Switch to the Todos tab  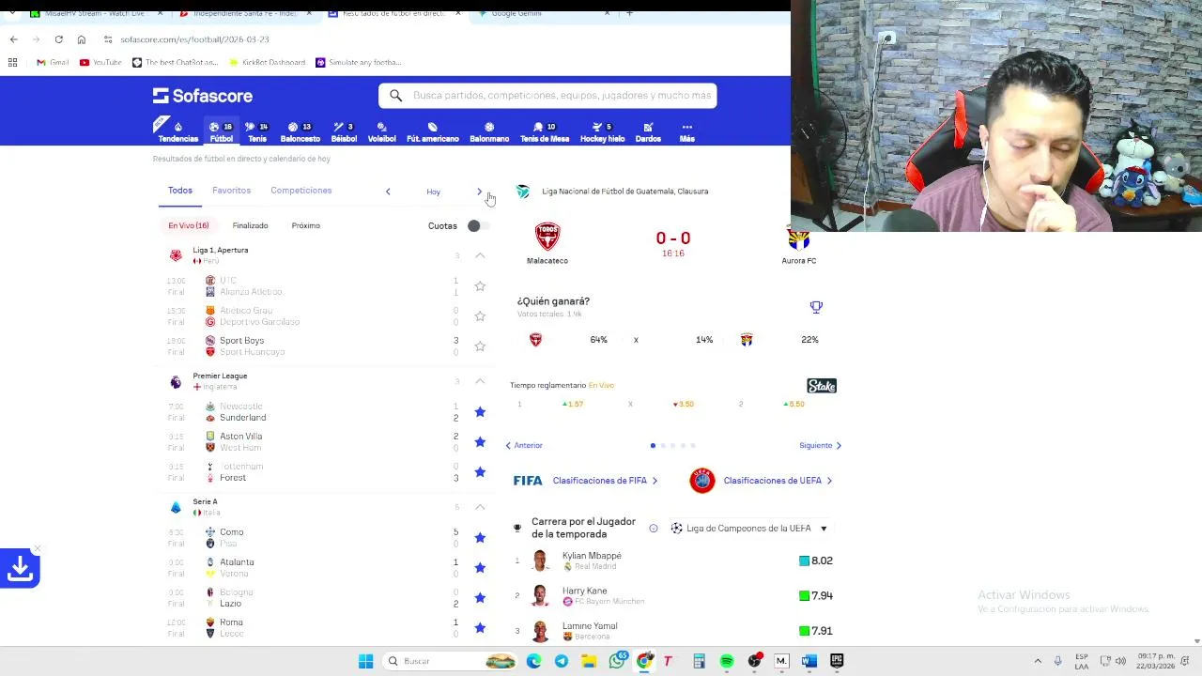point(180,191)
